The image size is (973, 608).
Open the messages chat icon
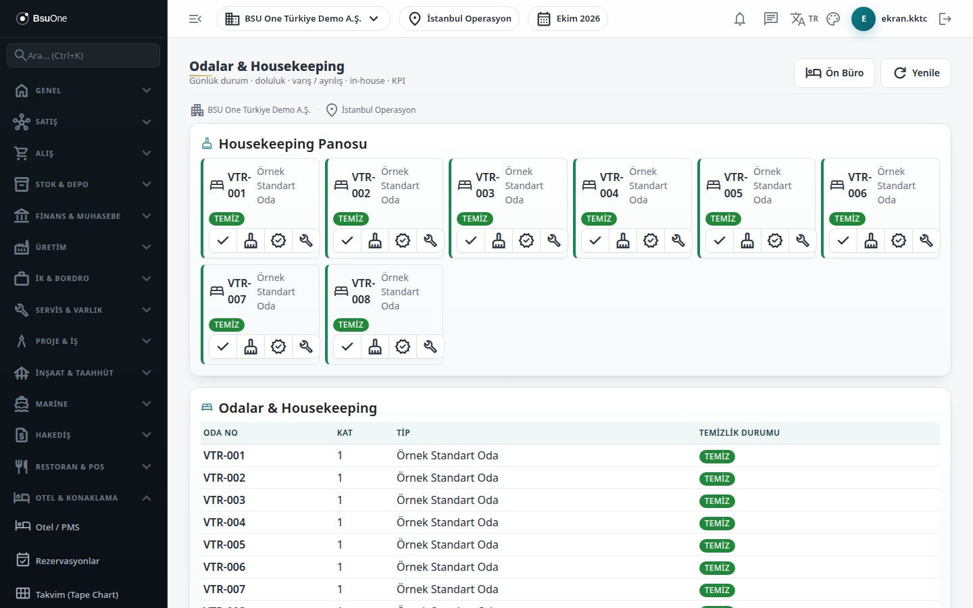[771, 19]
